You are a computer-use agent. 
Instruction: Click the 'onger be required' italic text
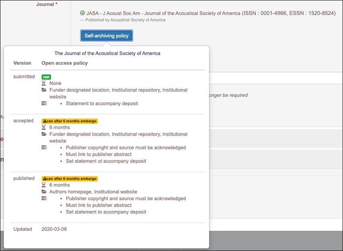pos(228,95)
